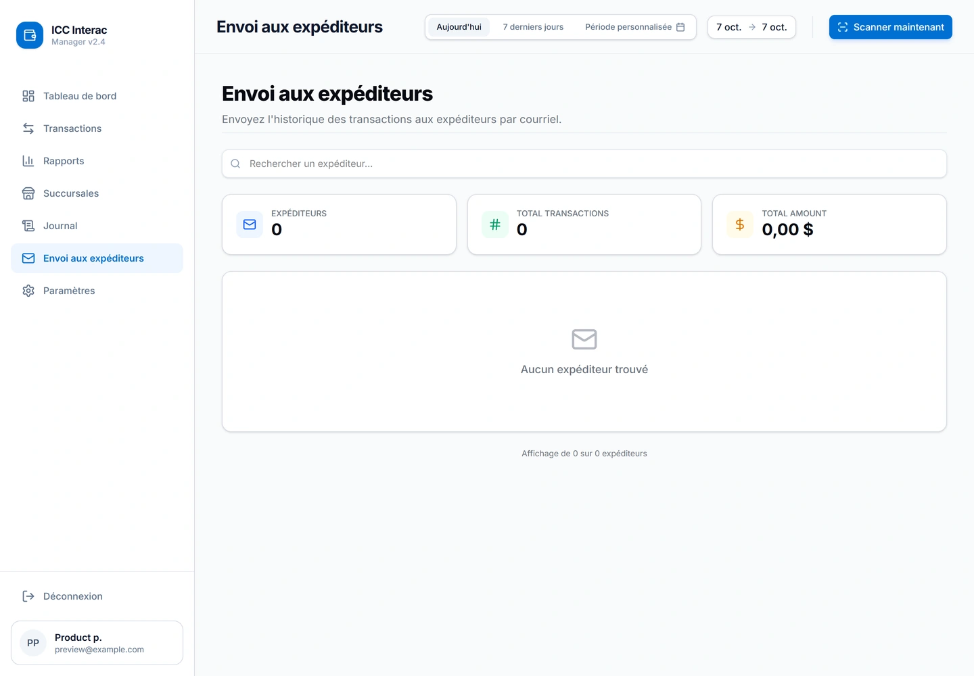Open Tableau de bord from the sidebar

pos(97,96)
